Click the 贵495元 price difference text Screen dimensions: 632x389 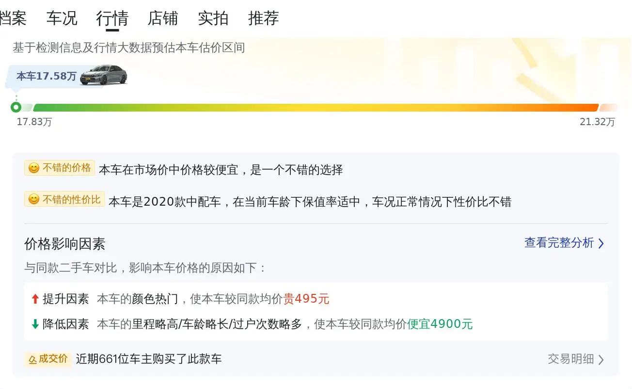306,299
